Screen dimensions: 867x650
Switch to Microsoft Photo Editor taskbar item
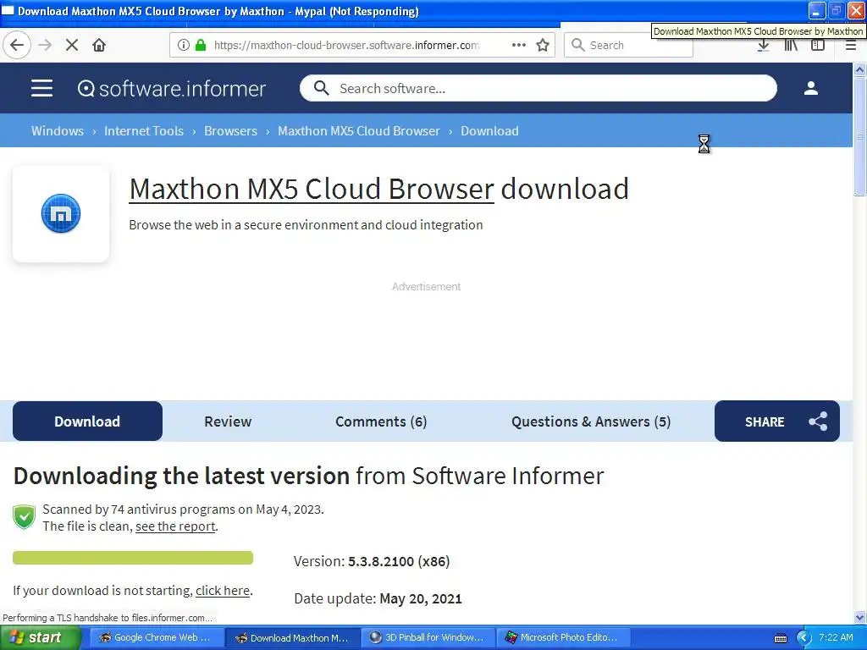(563, 637)
